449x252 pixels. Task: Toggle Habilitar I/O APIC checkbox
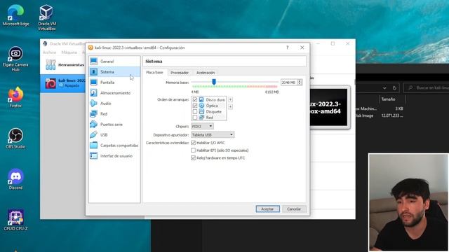194,143
